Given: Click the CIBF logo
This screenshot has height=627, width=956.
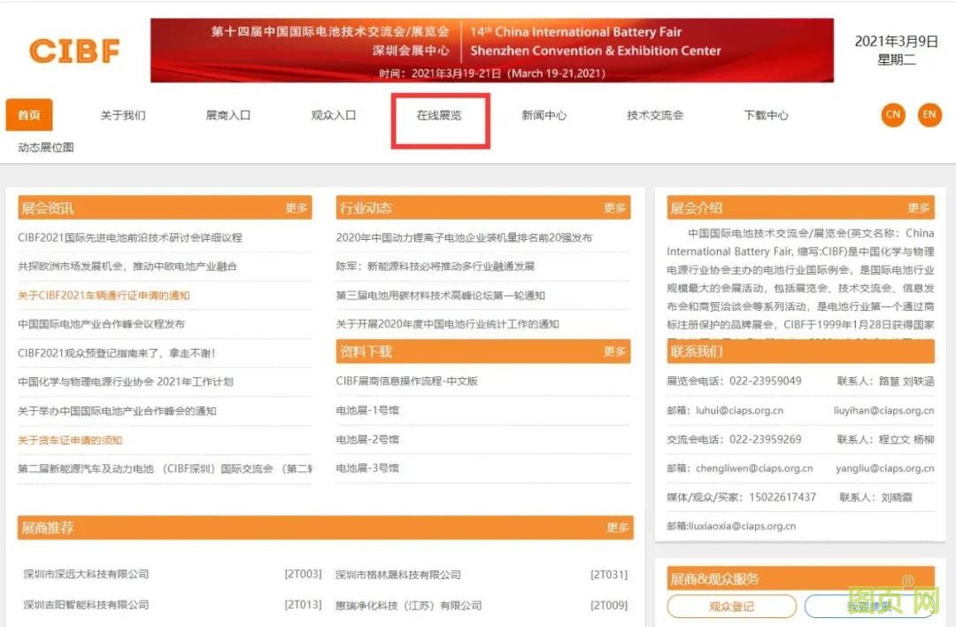Looking at the screenshot, I should click(74, 51).
